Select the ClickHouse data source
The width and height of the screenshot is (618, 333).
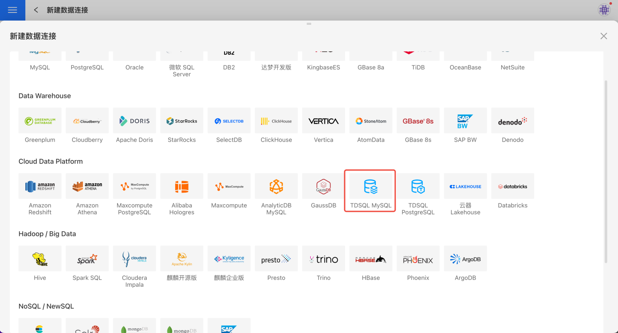(276, 121)
